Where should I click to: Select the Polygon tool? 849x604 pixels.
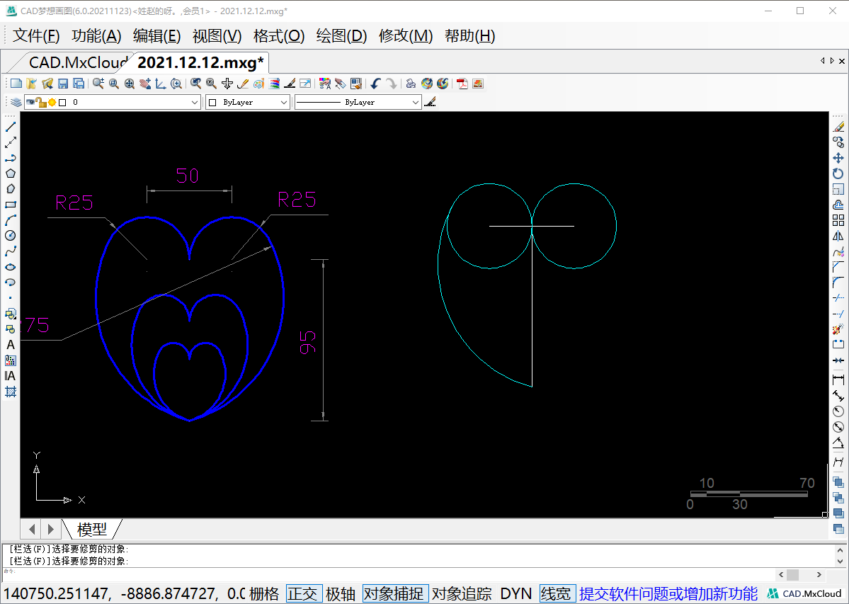pyautogui.click(x=11, y=173)
